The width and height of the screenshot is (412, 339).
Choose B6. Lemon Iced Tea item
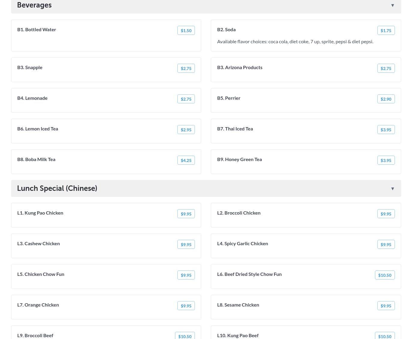pyautogui.click(x=38, y=129)
